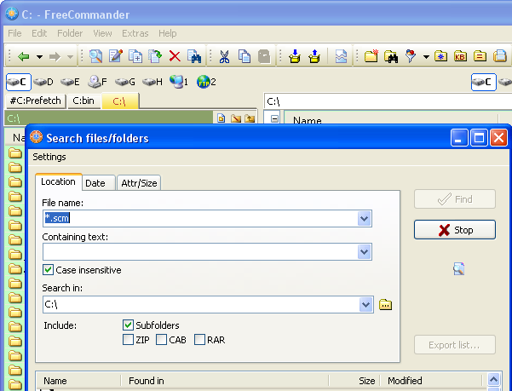Viewport: 512px width, 391px height.
Task: Open the Help menu
Action: [x=168, y=33]
